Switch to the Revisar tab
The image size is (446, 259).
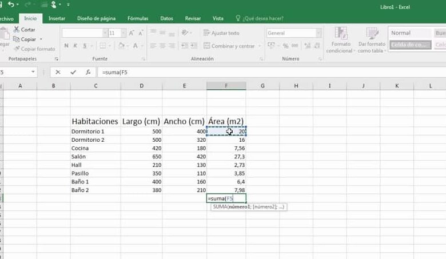193,18
